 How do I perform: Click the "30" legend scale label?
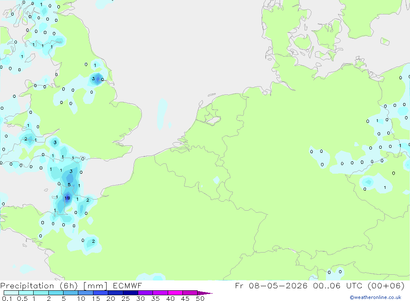(x=140, y=299)
